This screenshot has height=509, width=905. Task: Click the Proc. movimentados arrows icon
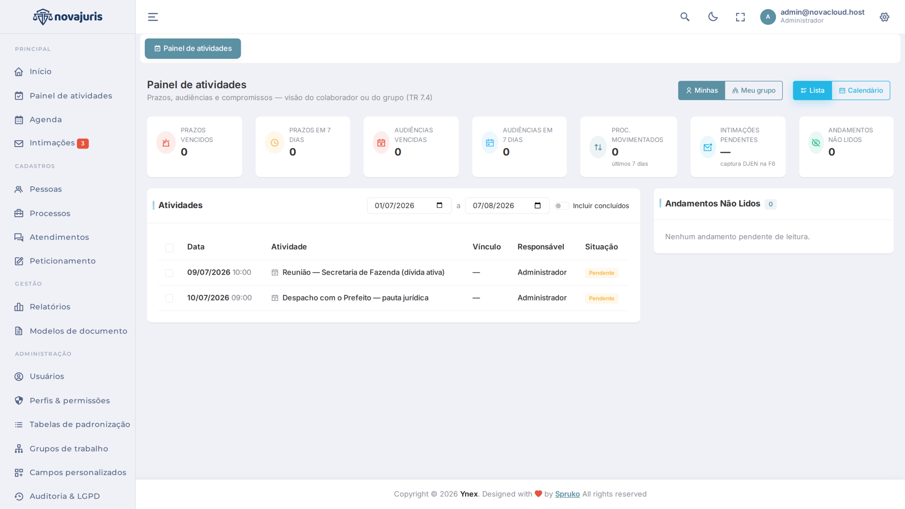[x=598, y=147]
